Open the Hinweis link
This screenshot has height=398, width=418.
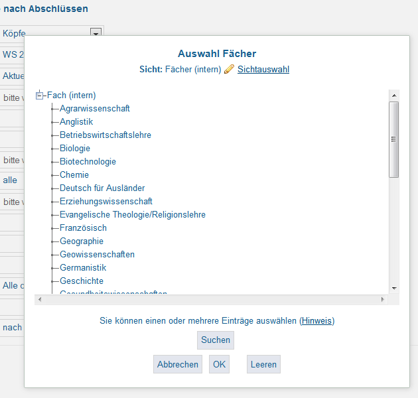pos(316,320)
